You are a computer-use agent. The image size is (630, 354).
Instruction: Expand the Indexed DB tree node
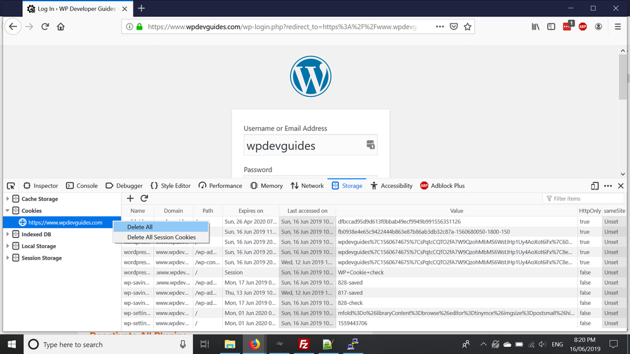click(7, 234)
